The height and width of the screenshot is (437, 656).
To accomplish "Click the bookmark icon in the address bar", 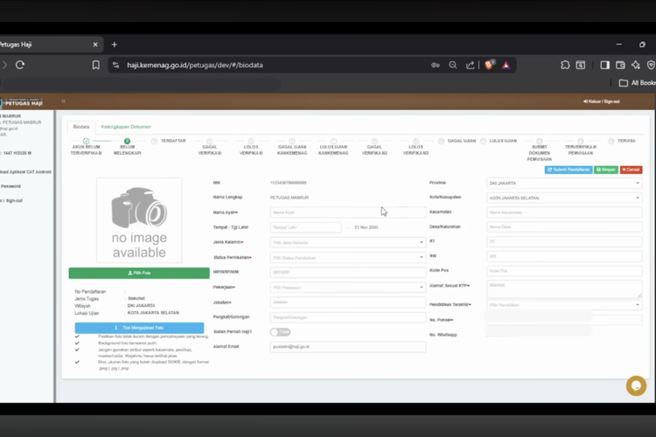I will click(x=96, y=65).
